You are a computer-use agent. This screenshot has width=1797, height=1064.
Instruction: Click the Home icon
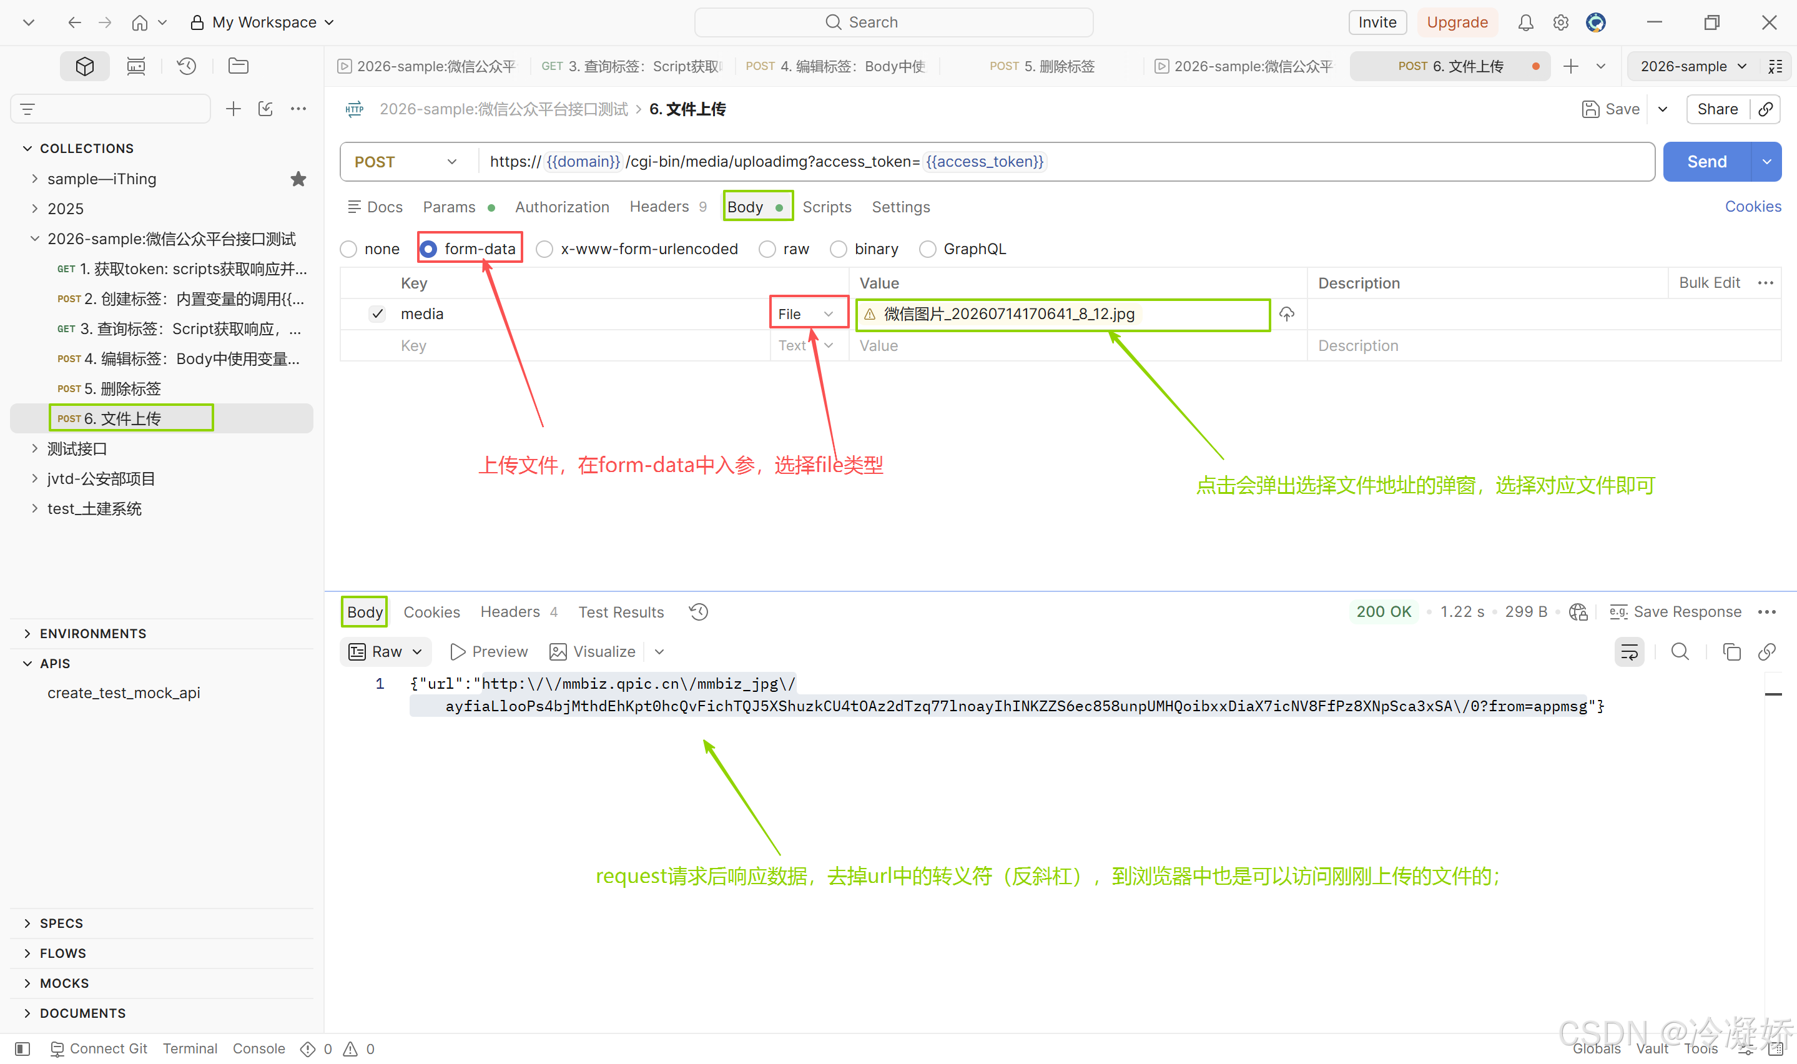tap(140, 22)
